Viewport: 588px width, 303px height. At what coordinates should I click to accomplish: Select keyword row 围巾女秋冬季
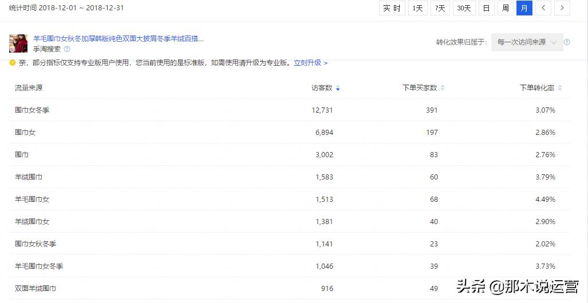click(290, 244)
